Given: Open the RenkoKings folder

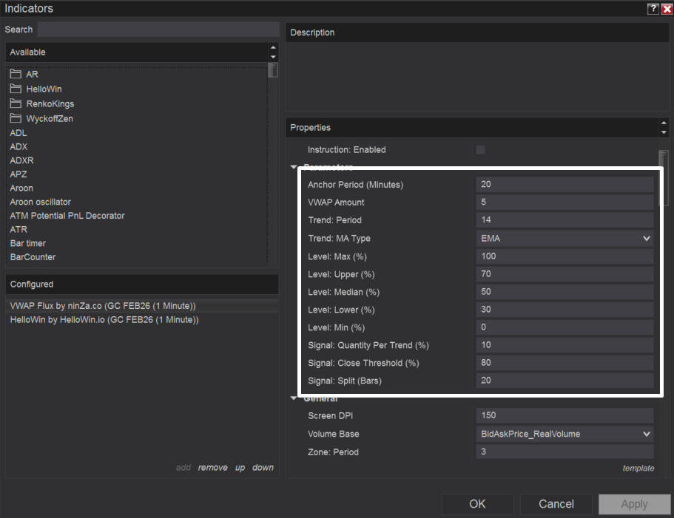Looking at the screenshot, I should click(50, 104).
